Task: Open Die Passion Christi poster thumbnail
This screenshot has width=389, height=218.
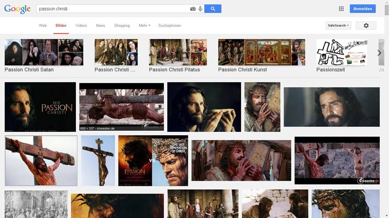Action: point(40,107)
